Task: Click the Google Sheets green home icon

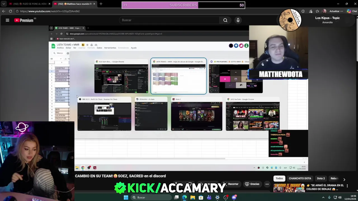Action: (x=53, y=46)
